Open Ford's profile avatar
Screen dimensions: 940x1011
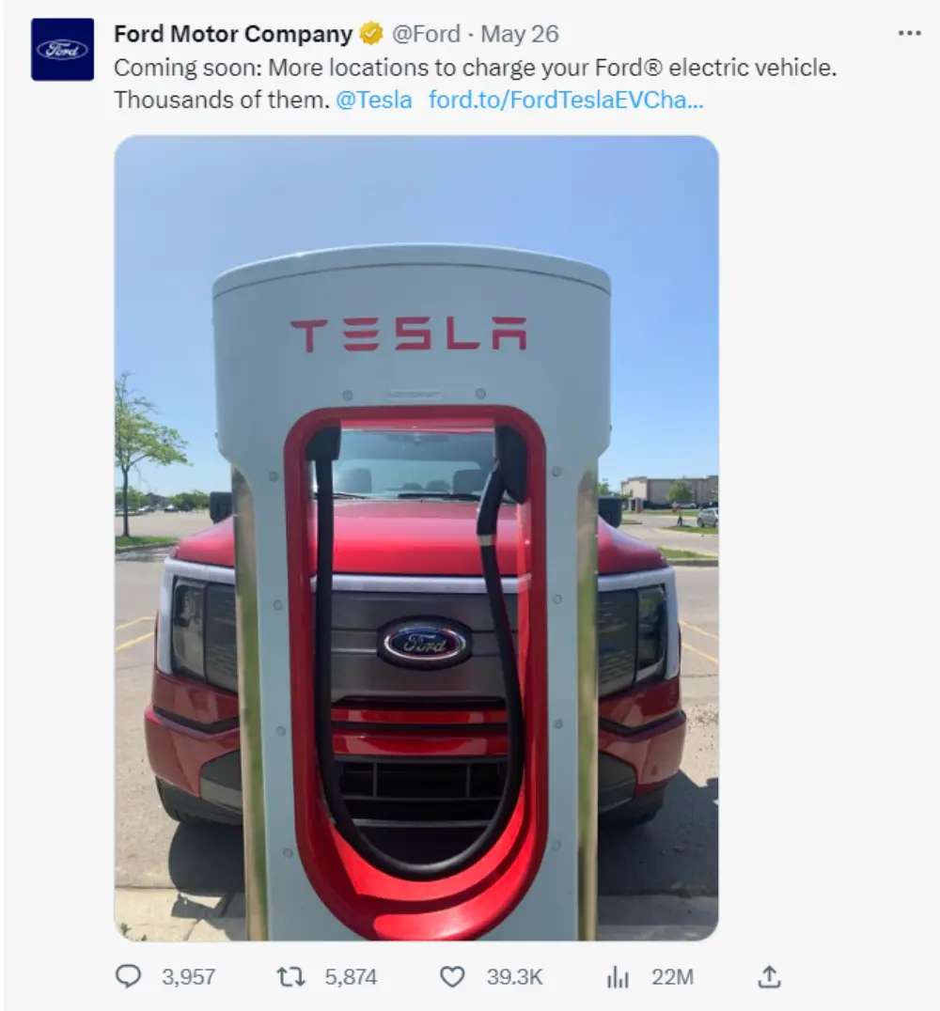63,50
